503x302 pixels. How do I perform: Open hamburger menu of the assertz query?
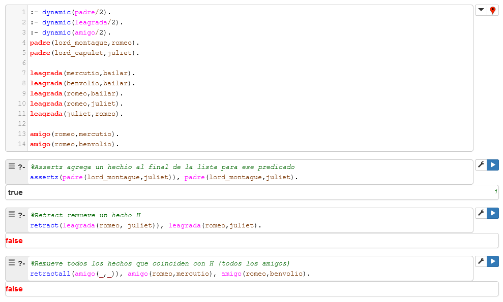(12, 166)
